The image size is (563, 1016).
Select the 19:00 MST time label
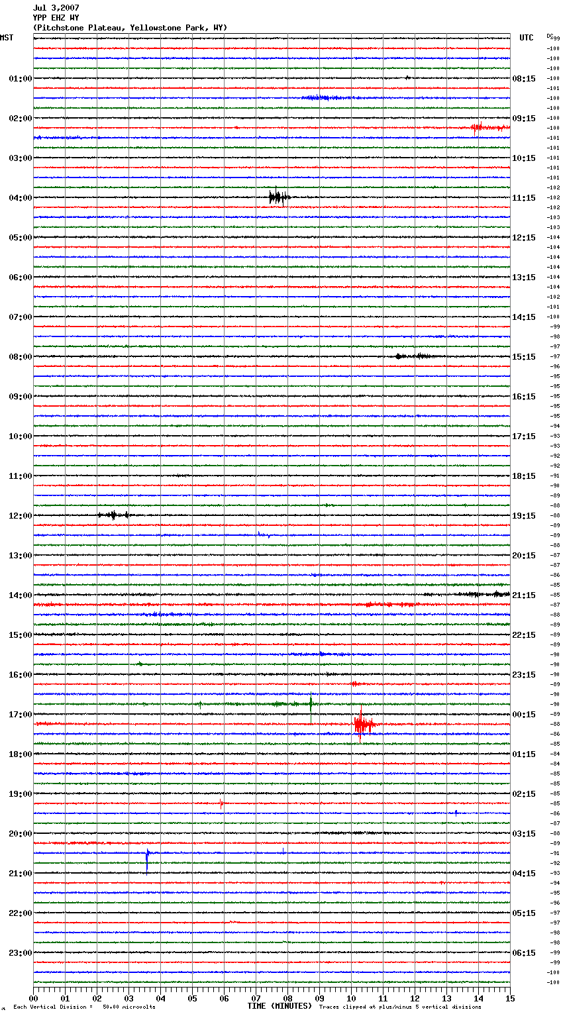(x=21, y=794)
